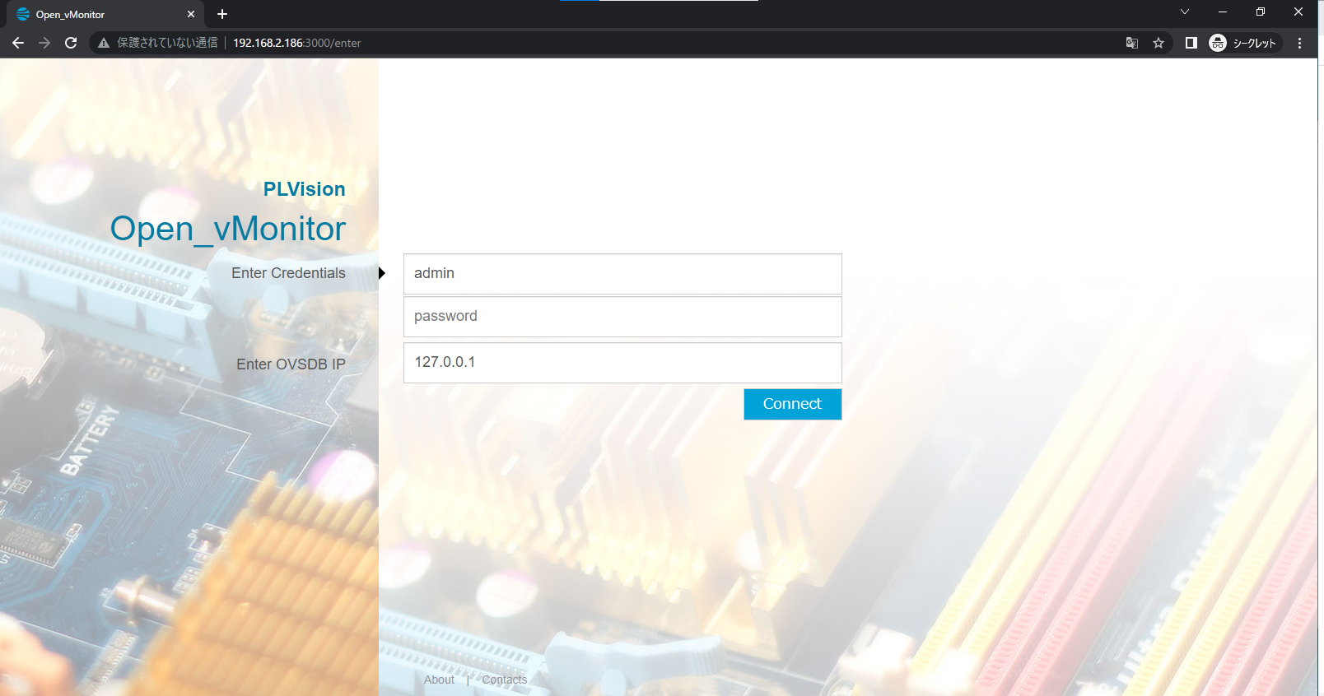1324x696 pixels.
Task: Click the Enter OVSDB IP label
Action: 291,364
